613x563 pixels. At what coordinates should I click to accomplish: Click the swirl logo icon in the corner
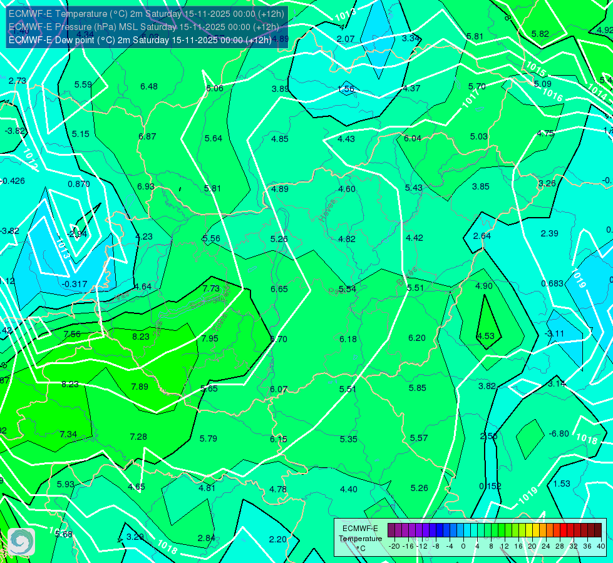(21, 542)
